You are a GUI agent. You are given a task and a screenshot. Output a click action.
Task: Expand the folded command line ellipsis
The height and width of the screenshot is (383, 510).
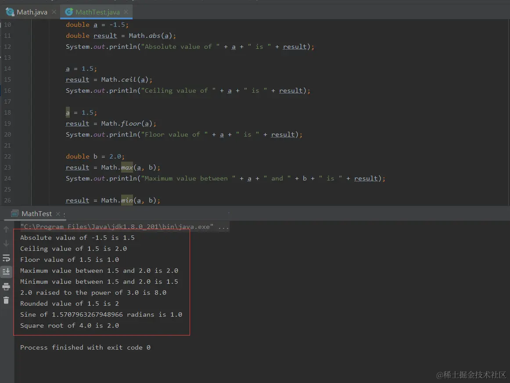tap(223, 227)
